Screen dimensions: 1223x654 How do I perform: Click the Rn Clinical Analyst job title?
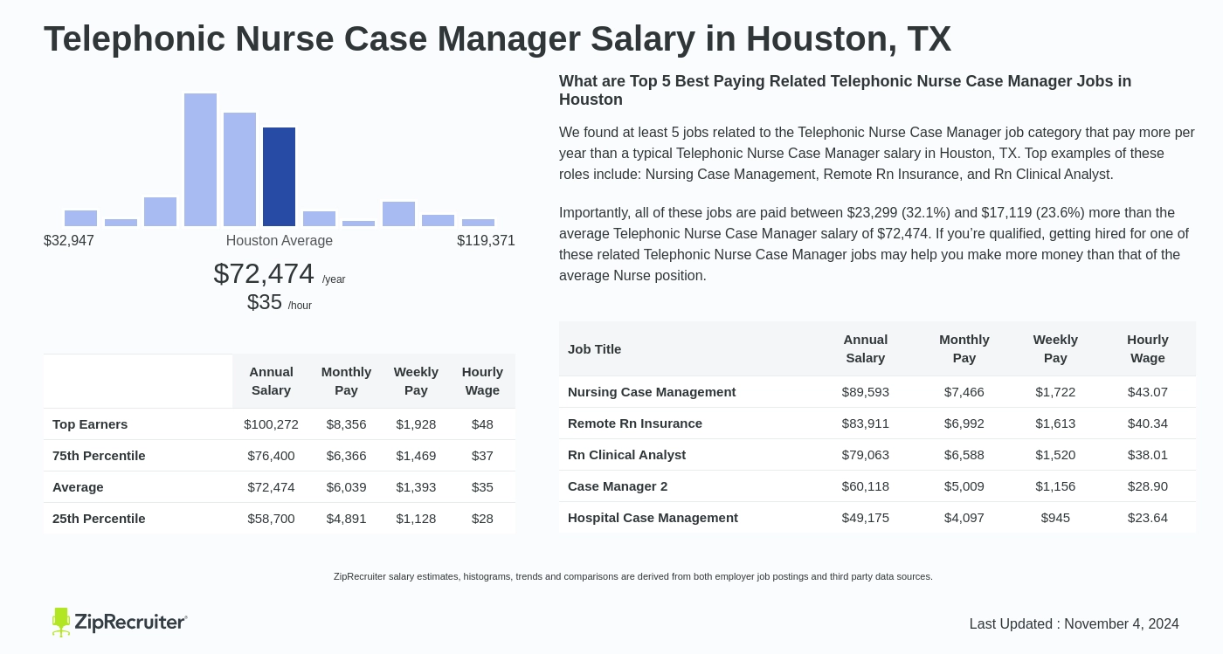click(x=626, y=454)
